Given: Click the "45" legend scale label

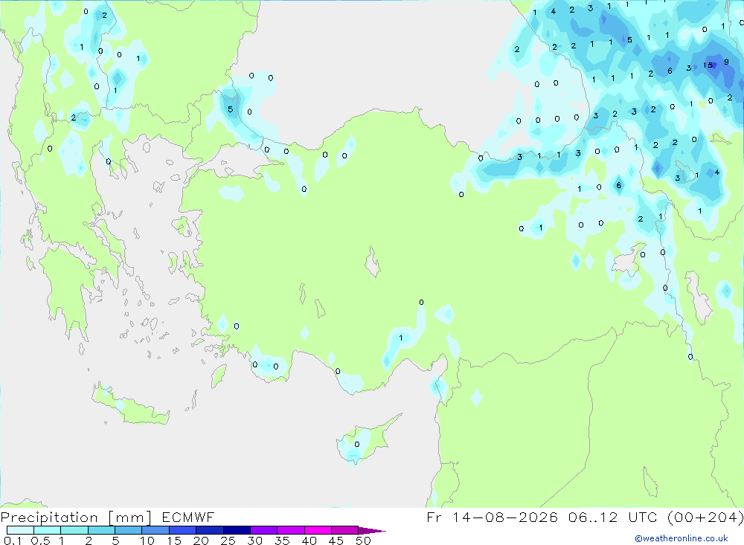Looking at the screenshot, I should [336, 541].
